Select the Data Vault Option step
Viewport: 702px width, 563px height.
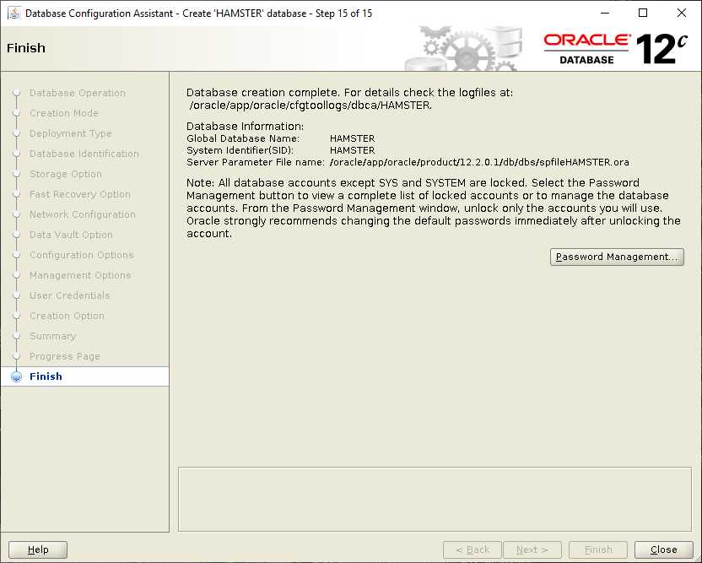[71, 235]
